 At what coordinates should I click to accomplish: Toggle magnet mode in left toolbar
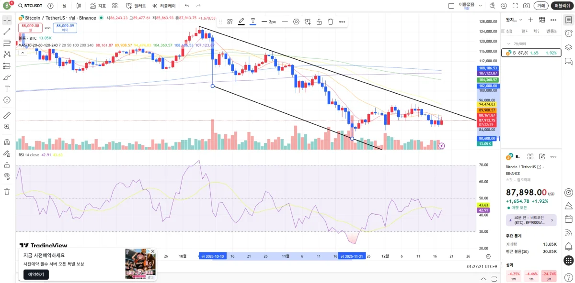pyautogui.click(x=7, y=142)
